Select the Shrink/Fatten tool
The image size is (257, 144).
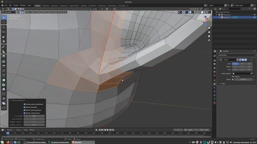pos(4,99)
